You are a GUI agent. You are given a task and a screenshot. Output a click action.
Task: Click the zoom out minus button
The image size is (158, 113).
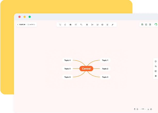point(140,109)
